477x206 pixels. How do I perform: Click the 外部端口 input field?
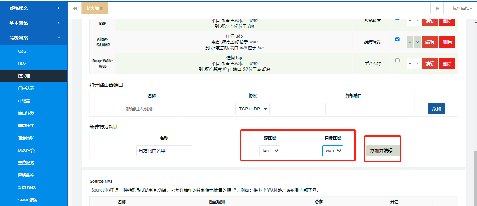[353, 109]
